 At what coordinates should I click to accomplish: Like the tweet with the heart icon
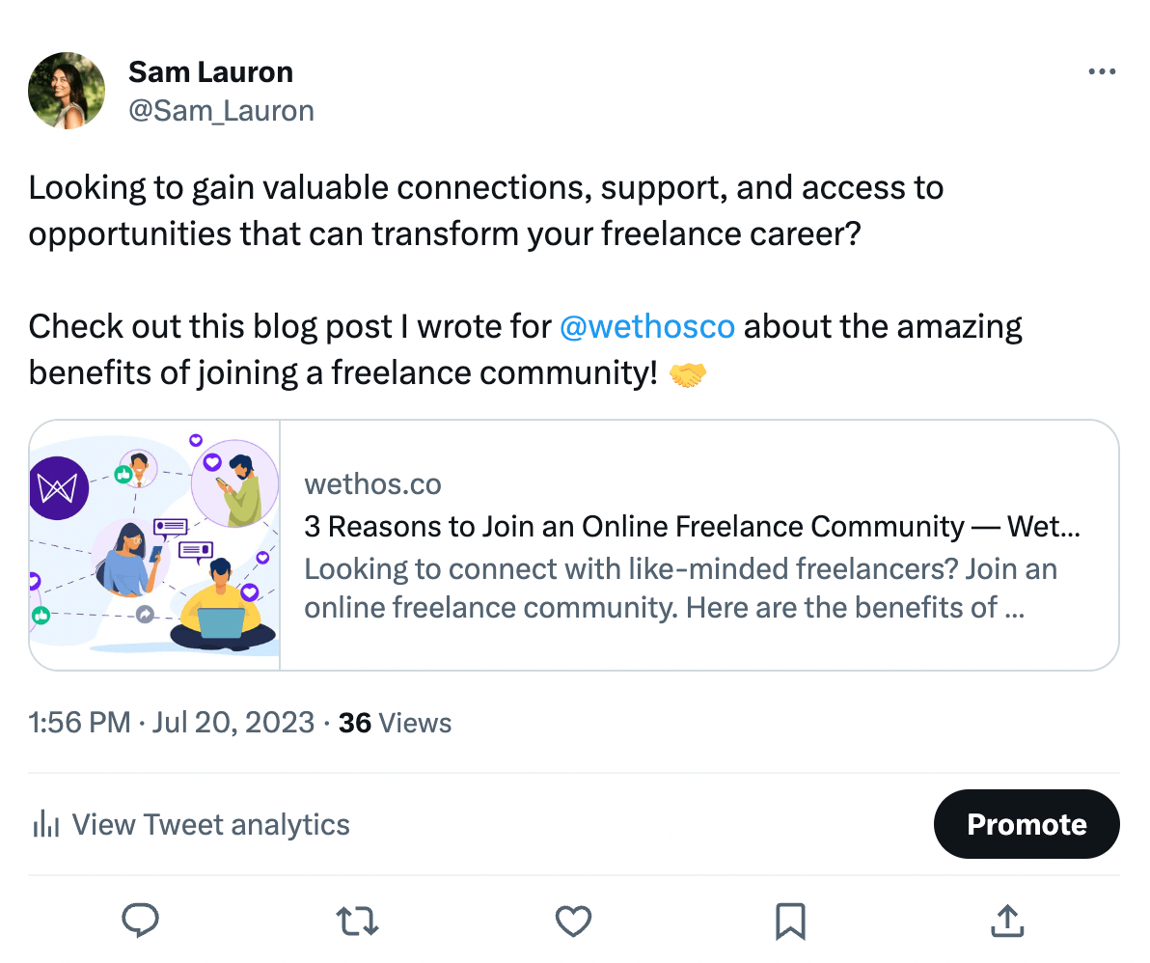(x=573, y=922)
